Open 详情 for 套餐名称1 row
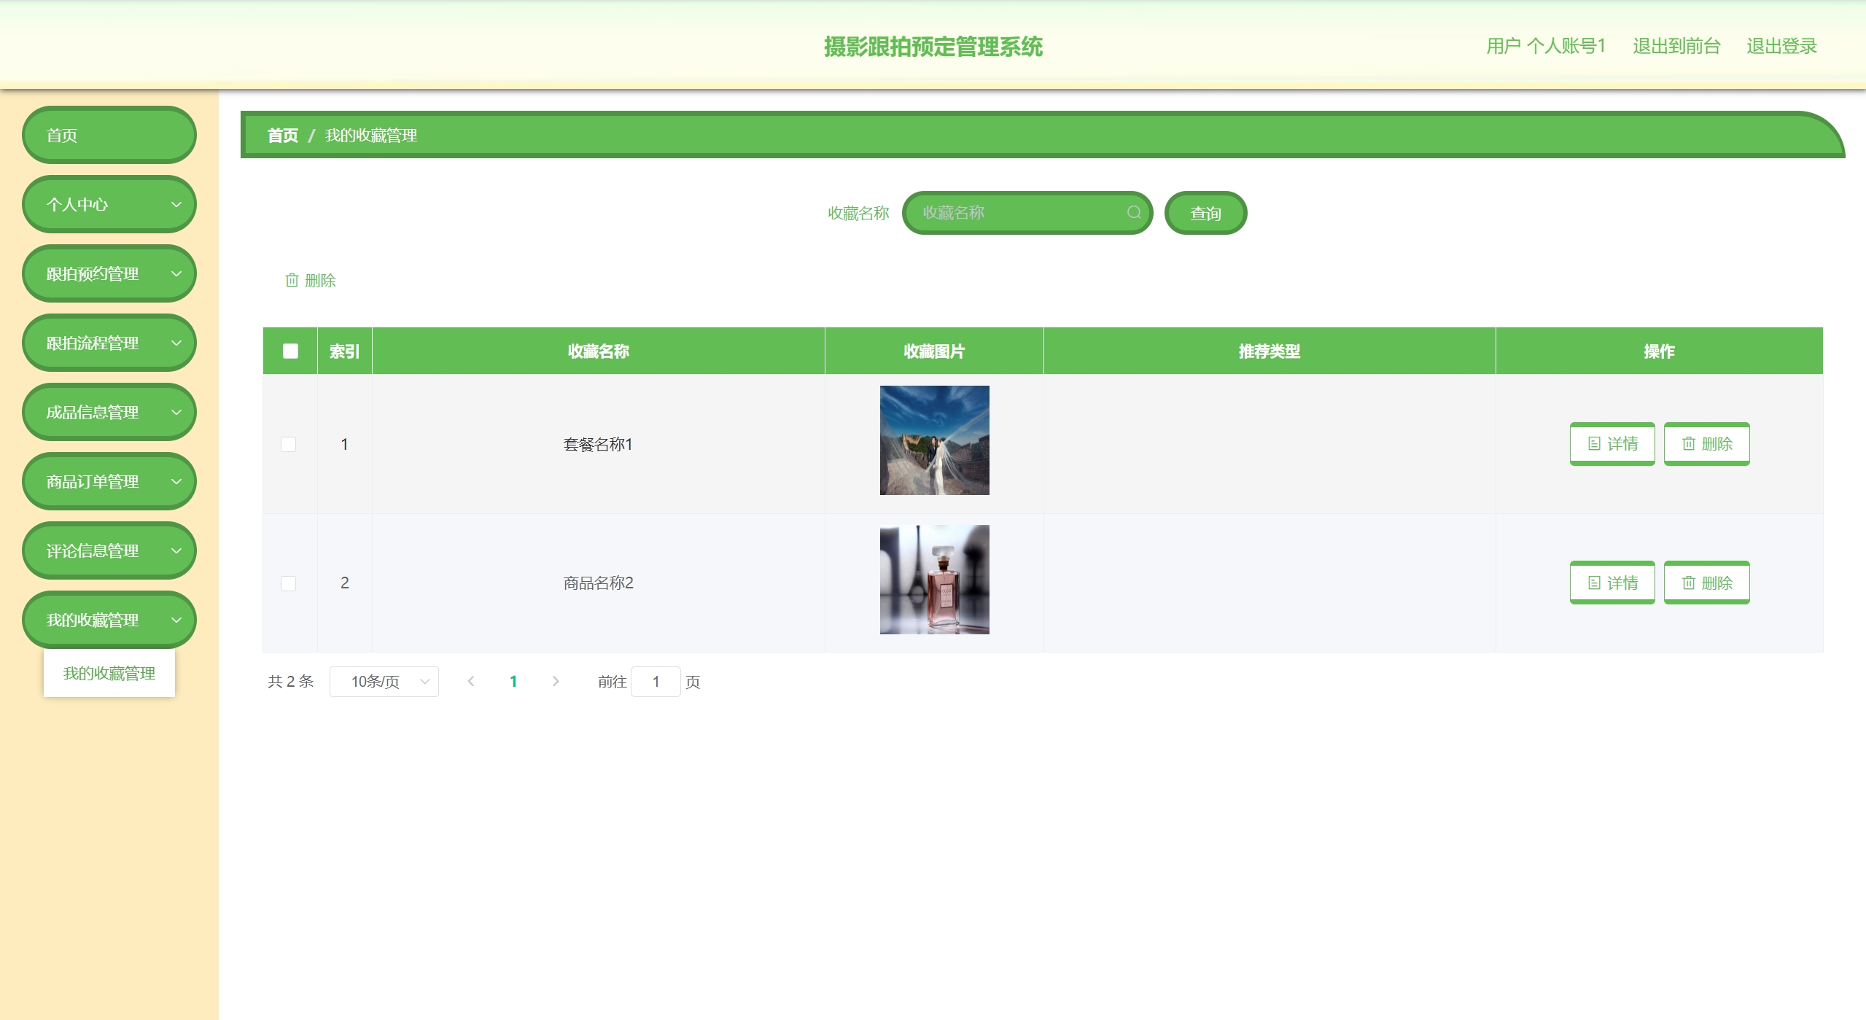The image size is (1866, 1020). coord(1612,443)
